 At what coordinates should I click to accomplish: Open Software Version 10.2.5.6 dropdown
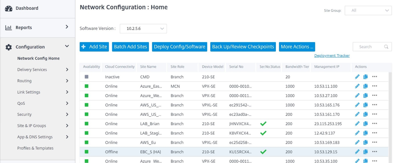tap(144, 28)
